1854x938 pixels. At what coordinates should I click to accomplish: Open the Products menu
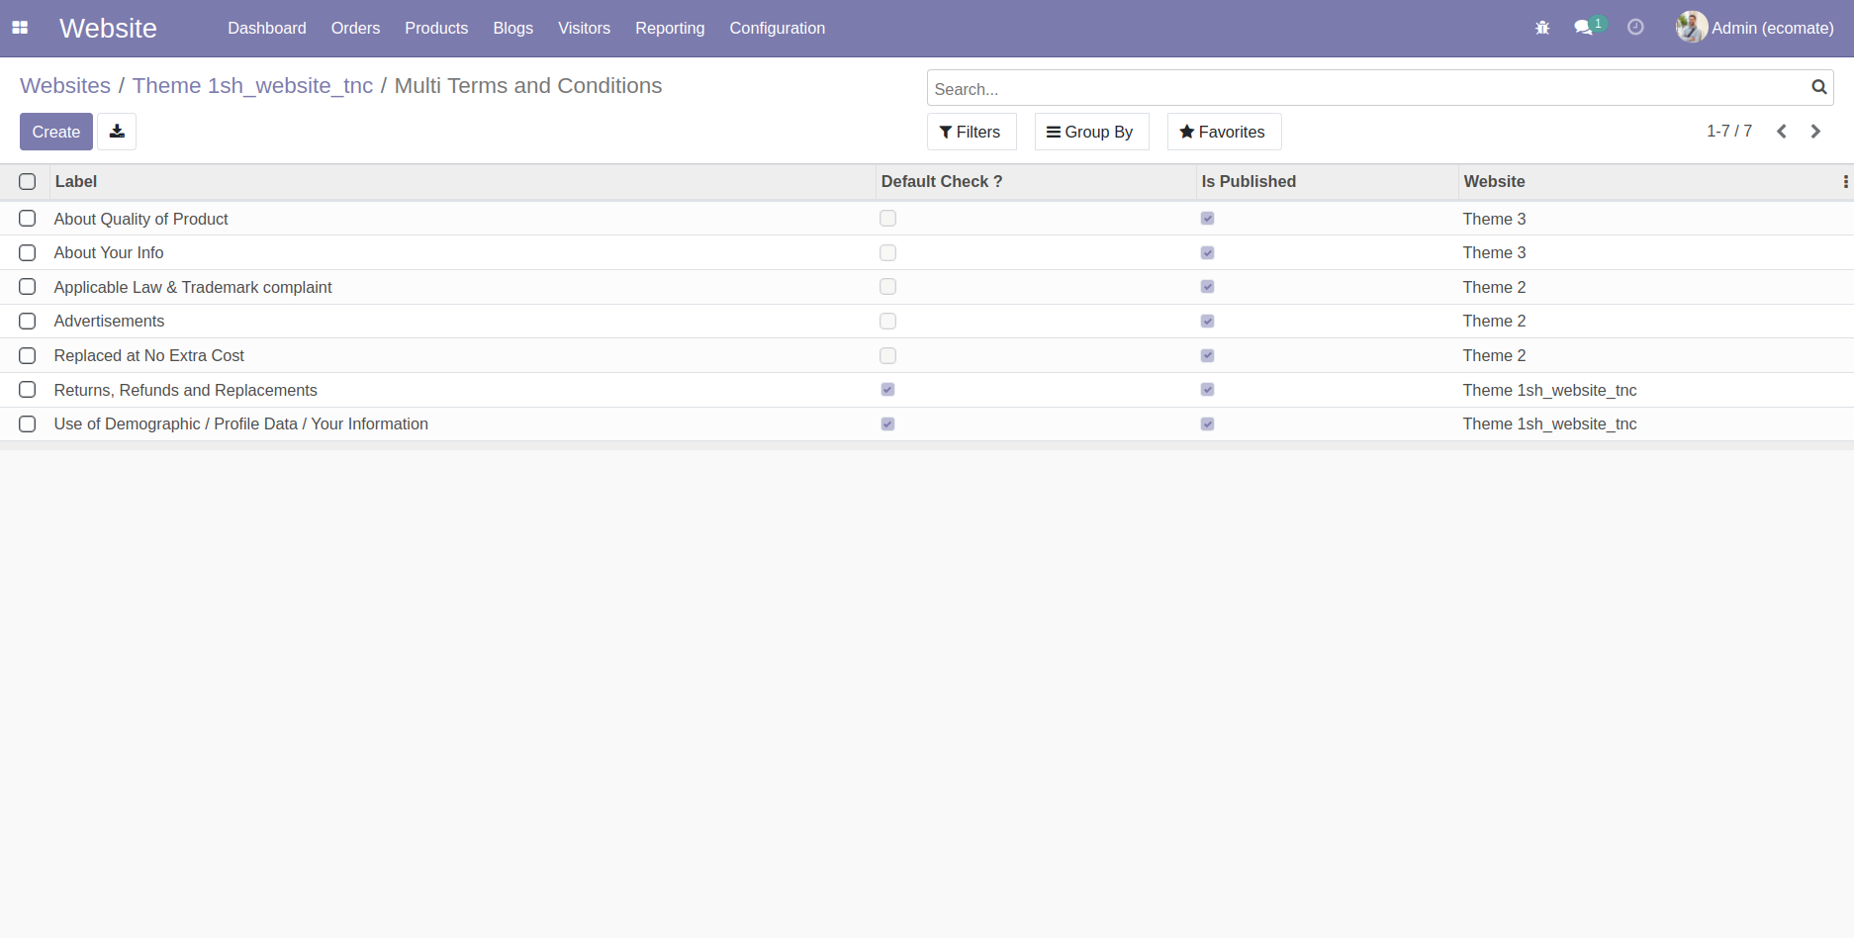(x=436, y=28)
